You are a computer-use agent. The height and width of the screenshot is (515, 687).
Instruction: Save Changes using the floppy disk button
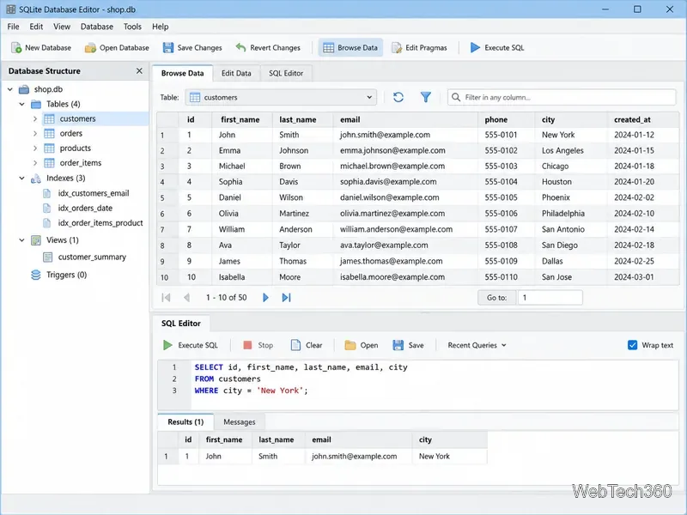click(192, 48)
